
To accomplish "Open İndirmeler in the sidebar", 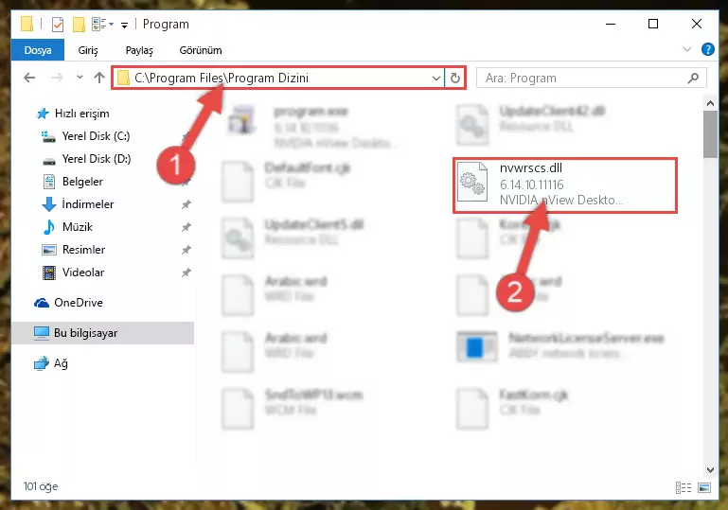I will click(x=87, y=204).
